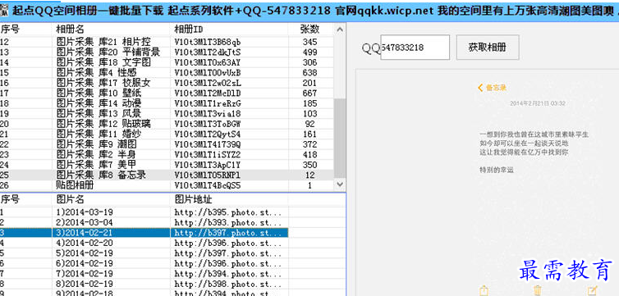
Task: Select album row 库20 平铺背景
Action: tap(167, 52)
